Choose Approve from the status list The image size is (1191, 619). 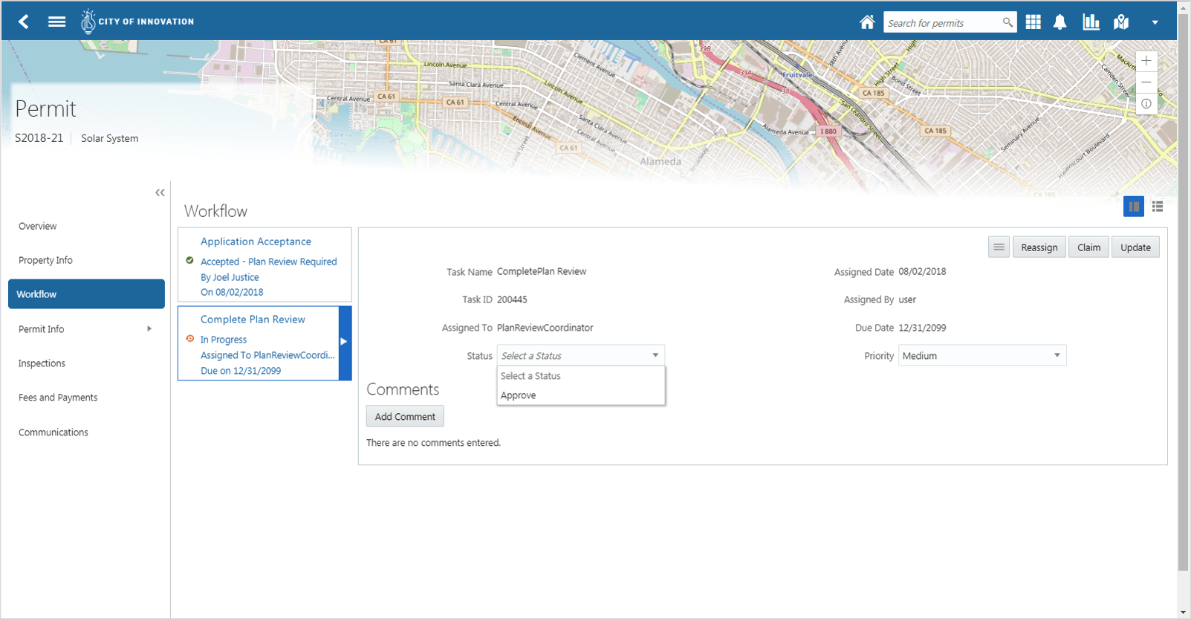tap(581, 395)
